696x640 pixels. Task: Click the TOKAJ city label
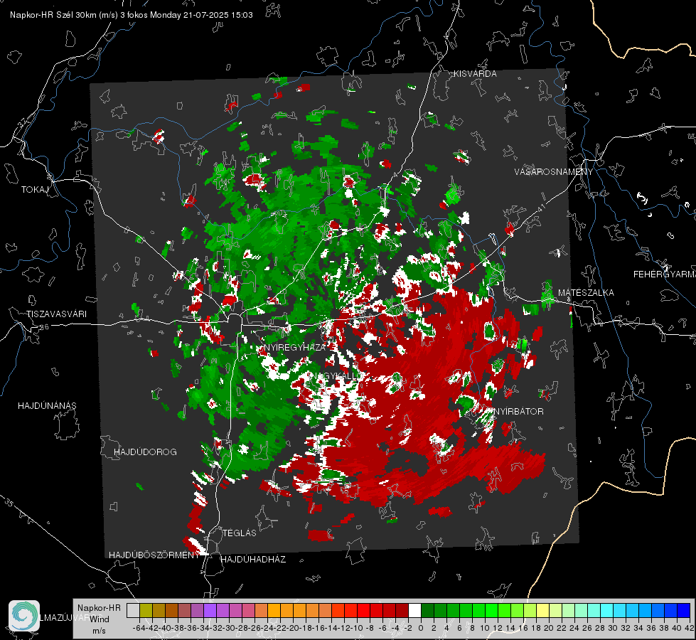point(35,190)
